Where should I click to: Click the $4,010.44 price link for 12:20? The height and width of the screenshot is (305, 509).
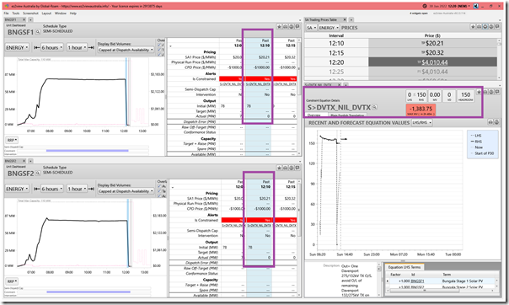point(435,62)
